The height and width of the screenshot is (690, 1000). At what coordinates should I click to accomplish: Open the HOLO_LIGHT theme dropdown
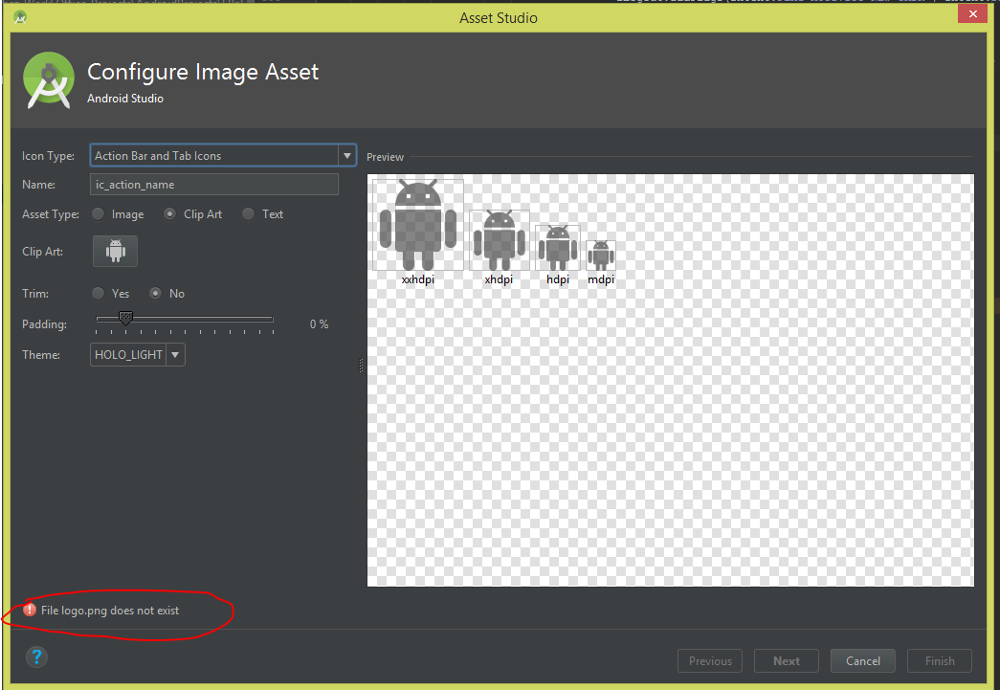[x=176, y=354]
